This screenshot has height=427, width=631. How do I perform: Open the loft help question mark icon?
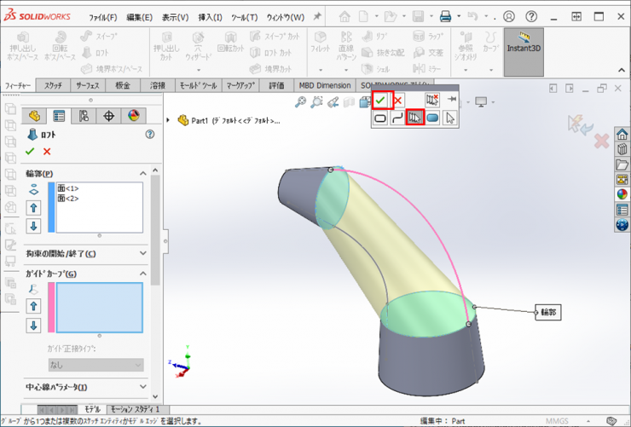tap(150, 134)
